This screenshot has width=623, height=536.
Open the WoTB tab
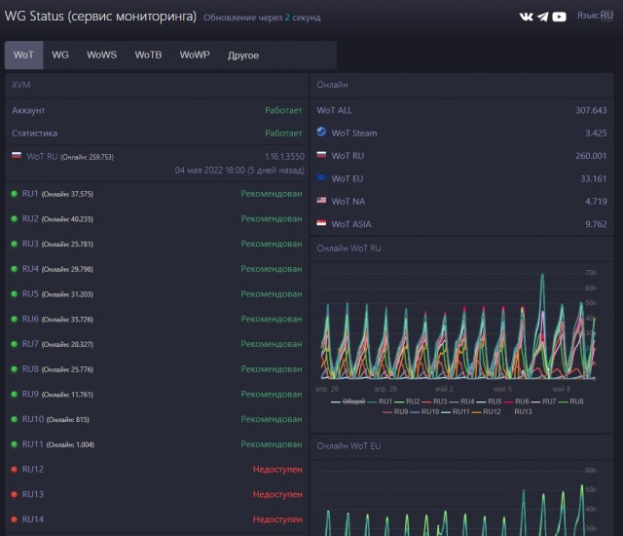148,55
